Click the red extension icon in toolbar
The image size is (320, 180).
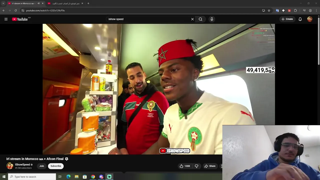289,10
